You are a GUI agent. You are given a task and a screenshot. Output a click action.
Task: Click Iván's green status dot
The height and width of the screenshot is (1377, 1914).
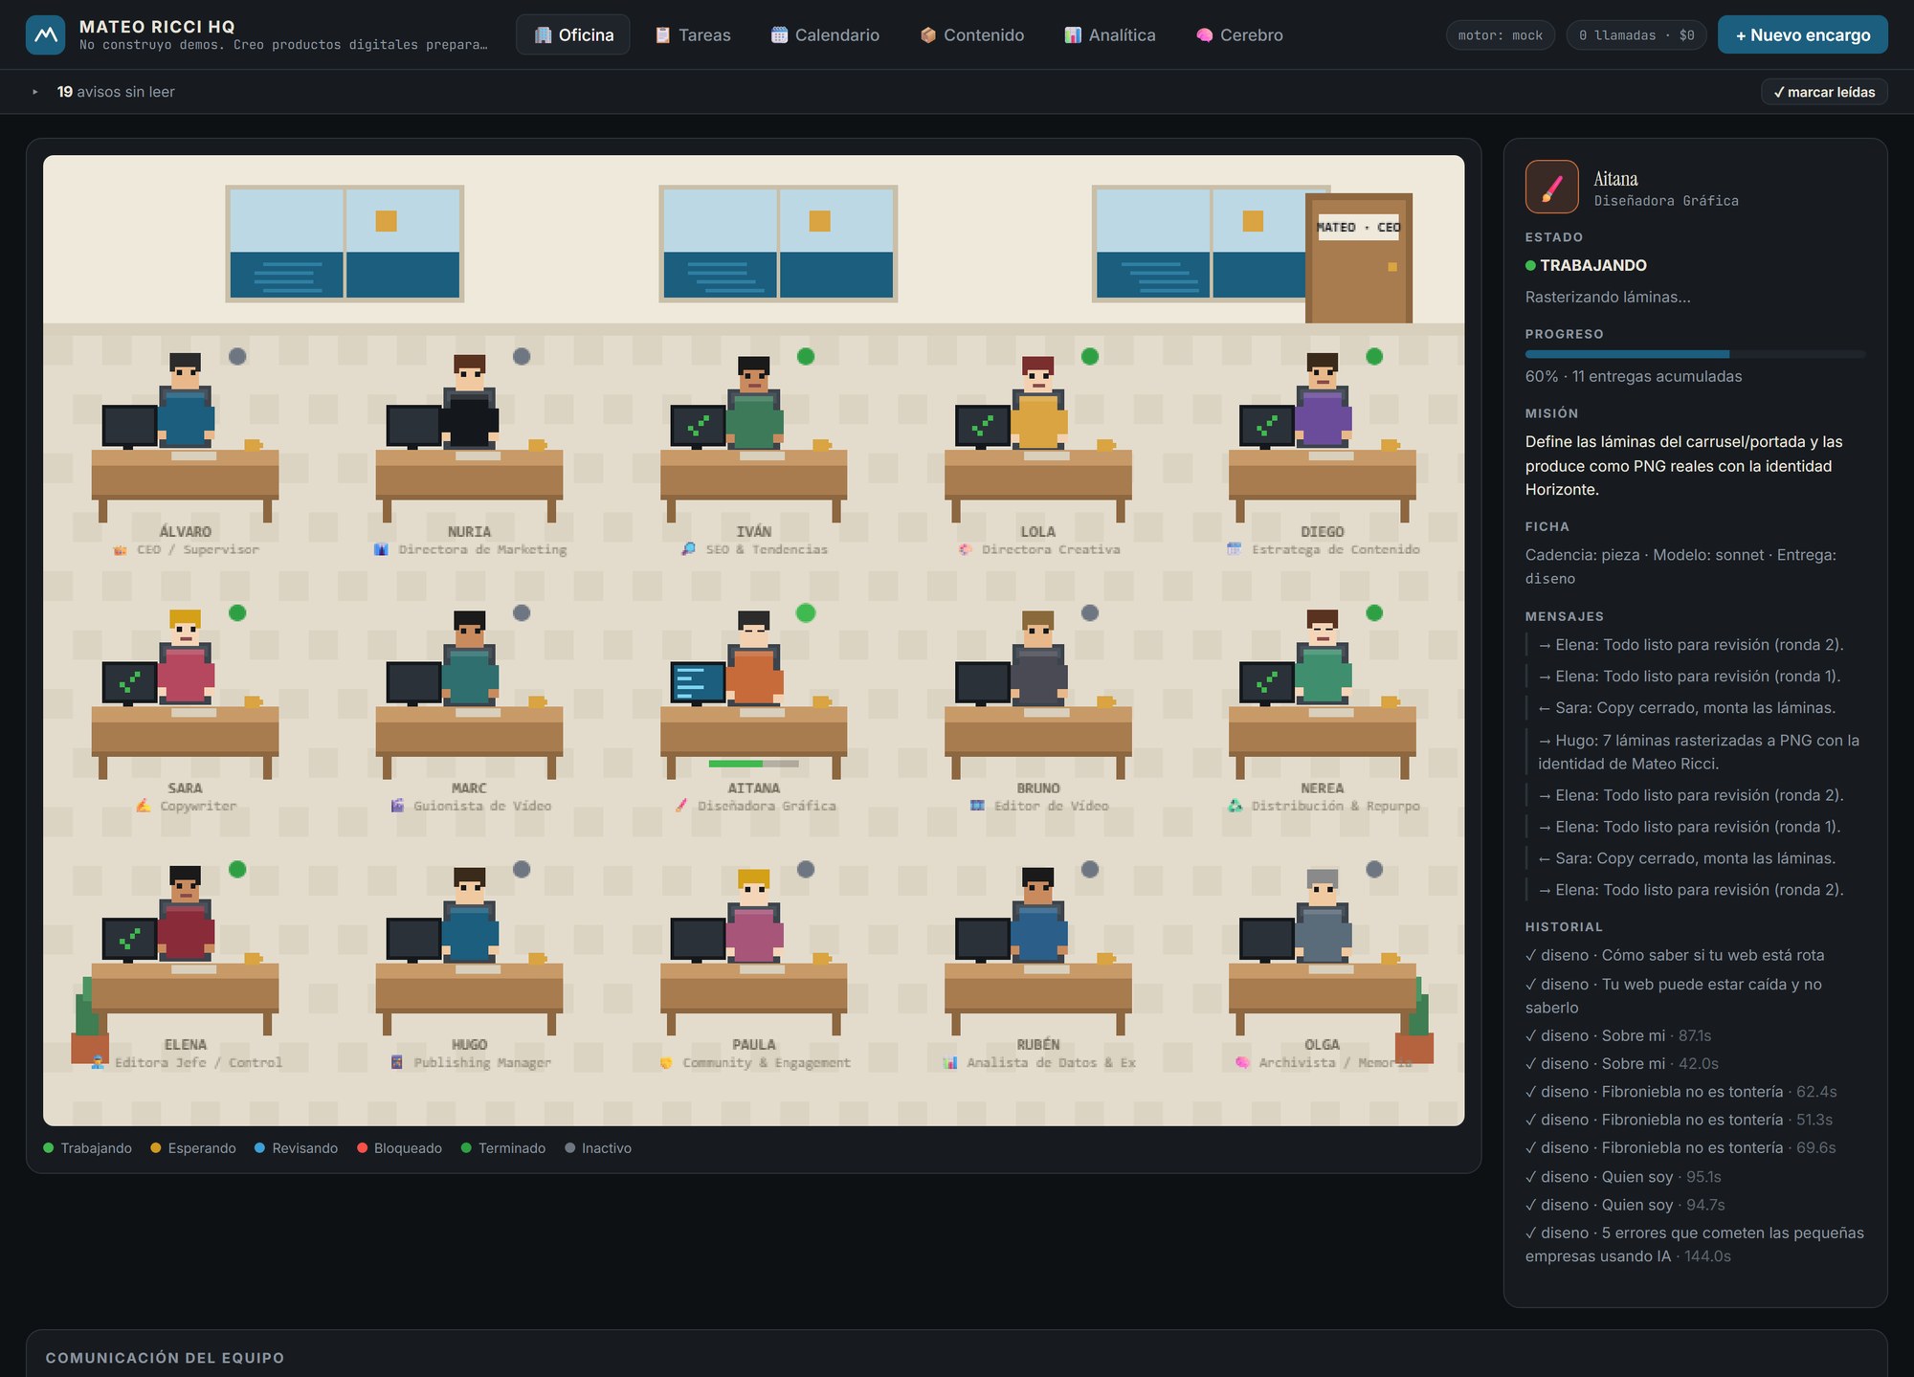[806, 356]
